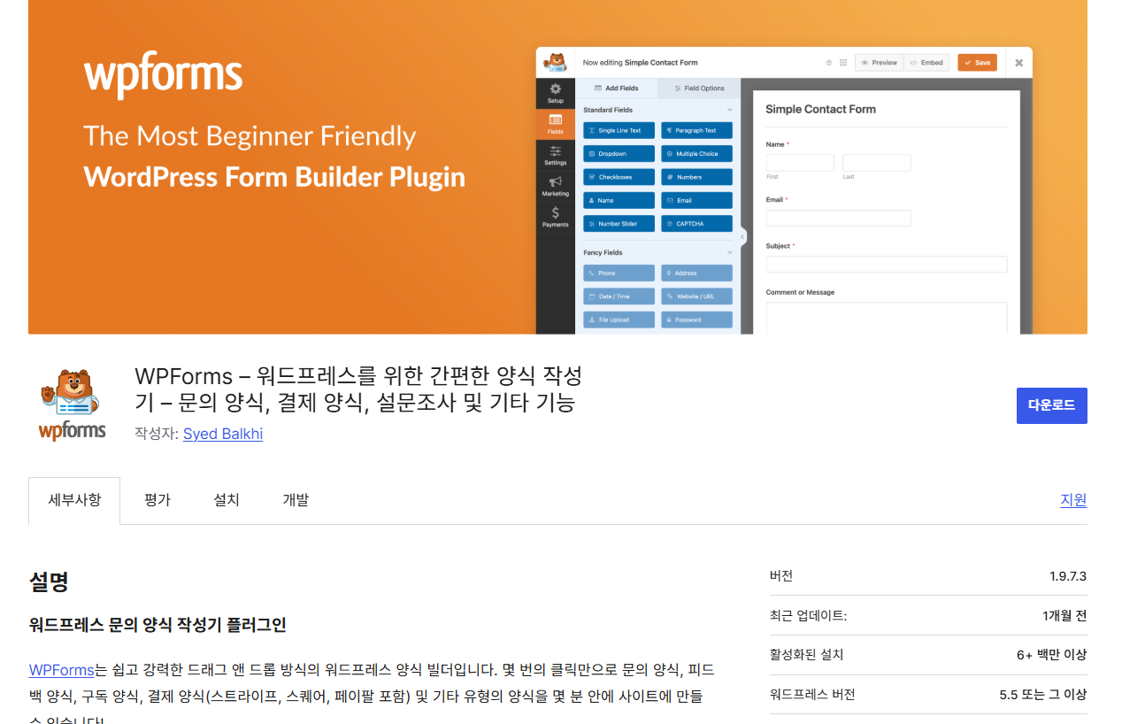1122x724 pixels.
Task: Click the Simple Contact Form title in preview
Action: click(x=820, y=109)
